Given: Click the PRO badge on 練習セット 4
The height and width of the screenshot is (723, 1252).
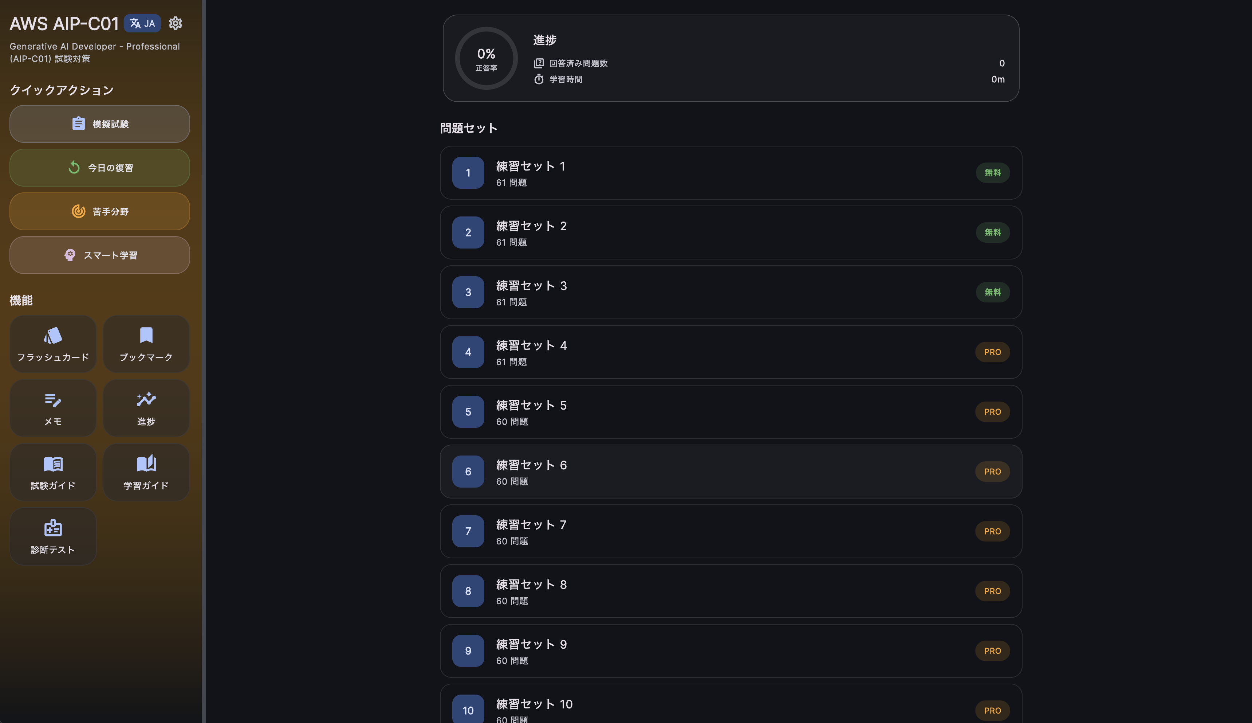Looking at the screenshot, I should point(992,352).
